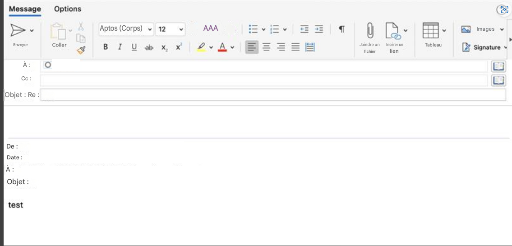
Task: Toggle underline formatting U
Action: pos(134,47)
